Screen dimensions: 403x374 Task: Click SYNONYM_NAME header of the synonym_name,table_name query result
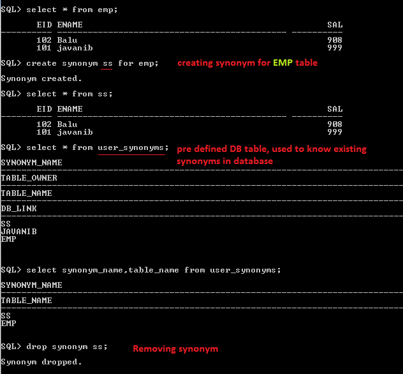point(32,285)
